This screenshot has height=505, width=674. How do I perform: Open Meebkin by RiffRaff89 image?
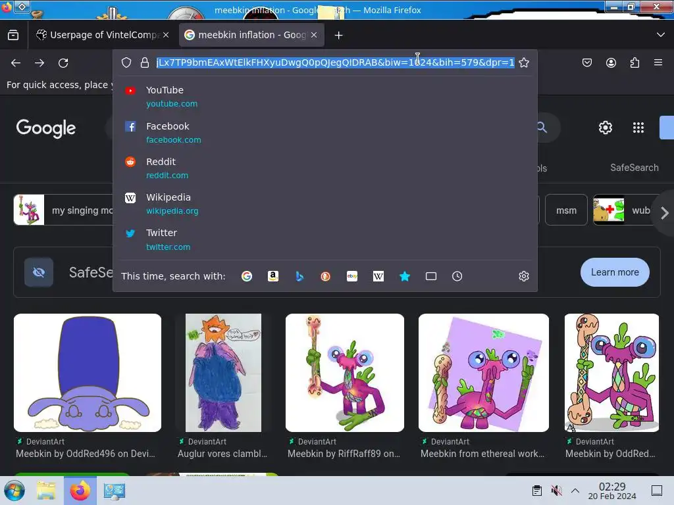point(345,373)
